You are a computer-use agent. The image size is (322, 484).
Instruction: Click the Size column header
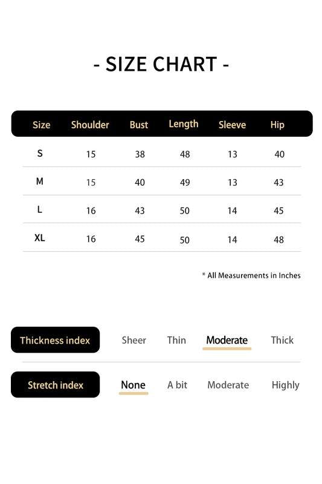tap(41, 125)
